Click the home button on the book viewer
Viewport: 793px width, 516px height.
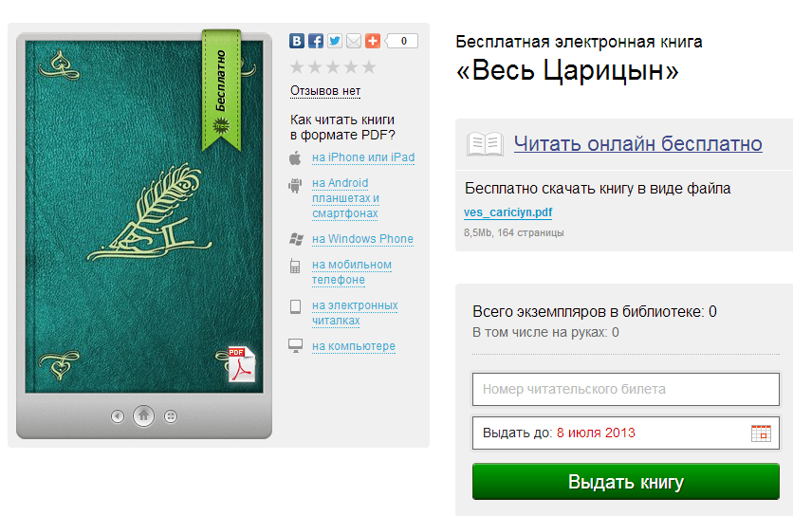[x=143, y=415]
